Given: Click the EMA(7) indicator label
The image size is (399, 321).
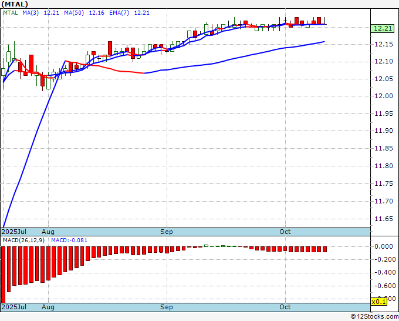Looking at the screenshot, I should tap(119, 13).
